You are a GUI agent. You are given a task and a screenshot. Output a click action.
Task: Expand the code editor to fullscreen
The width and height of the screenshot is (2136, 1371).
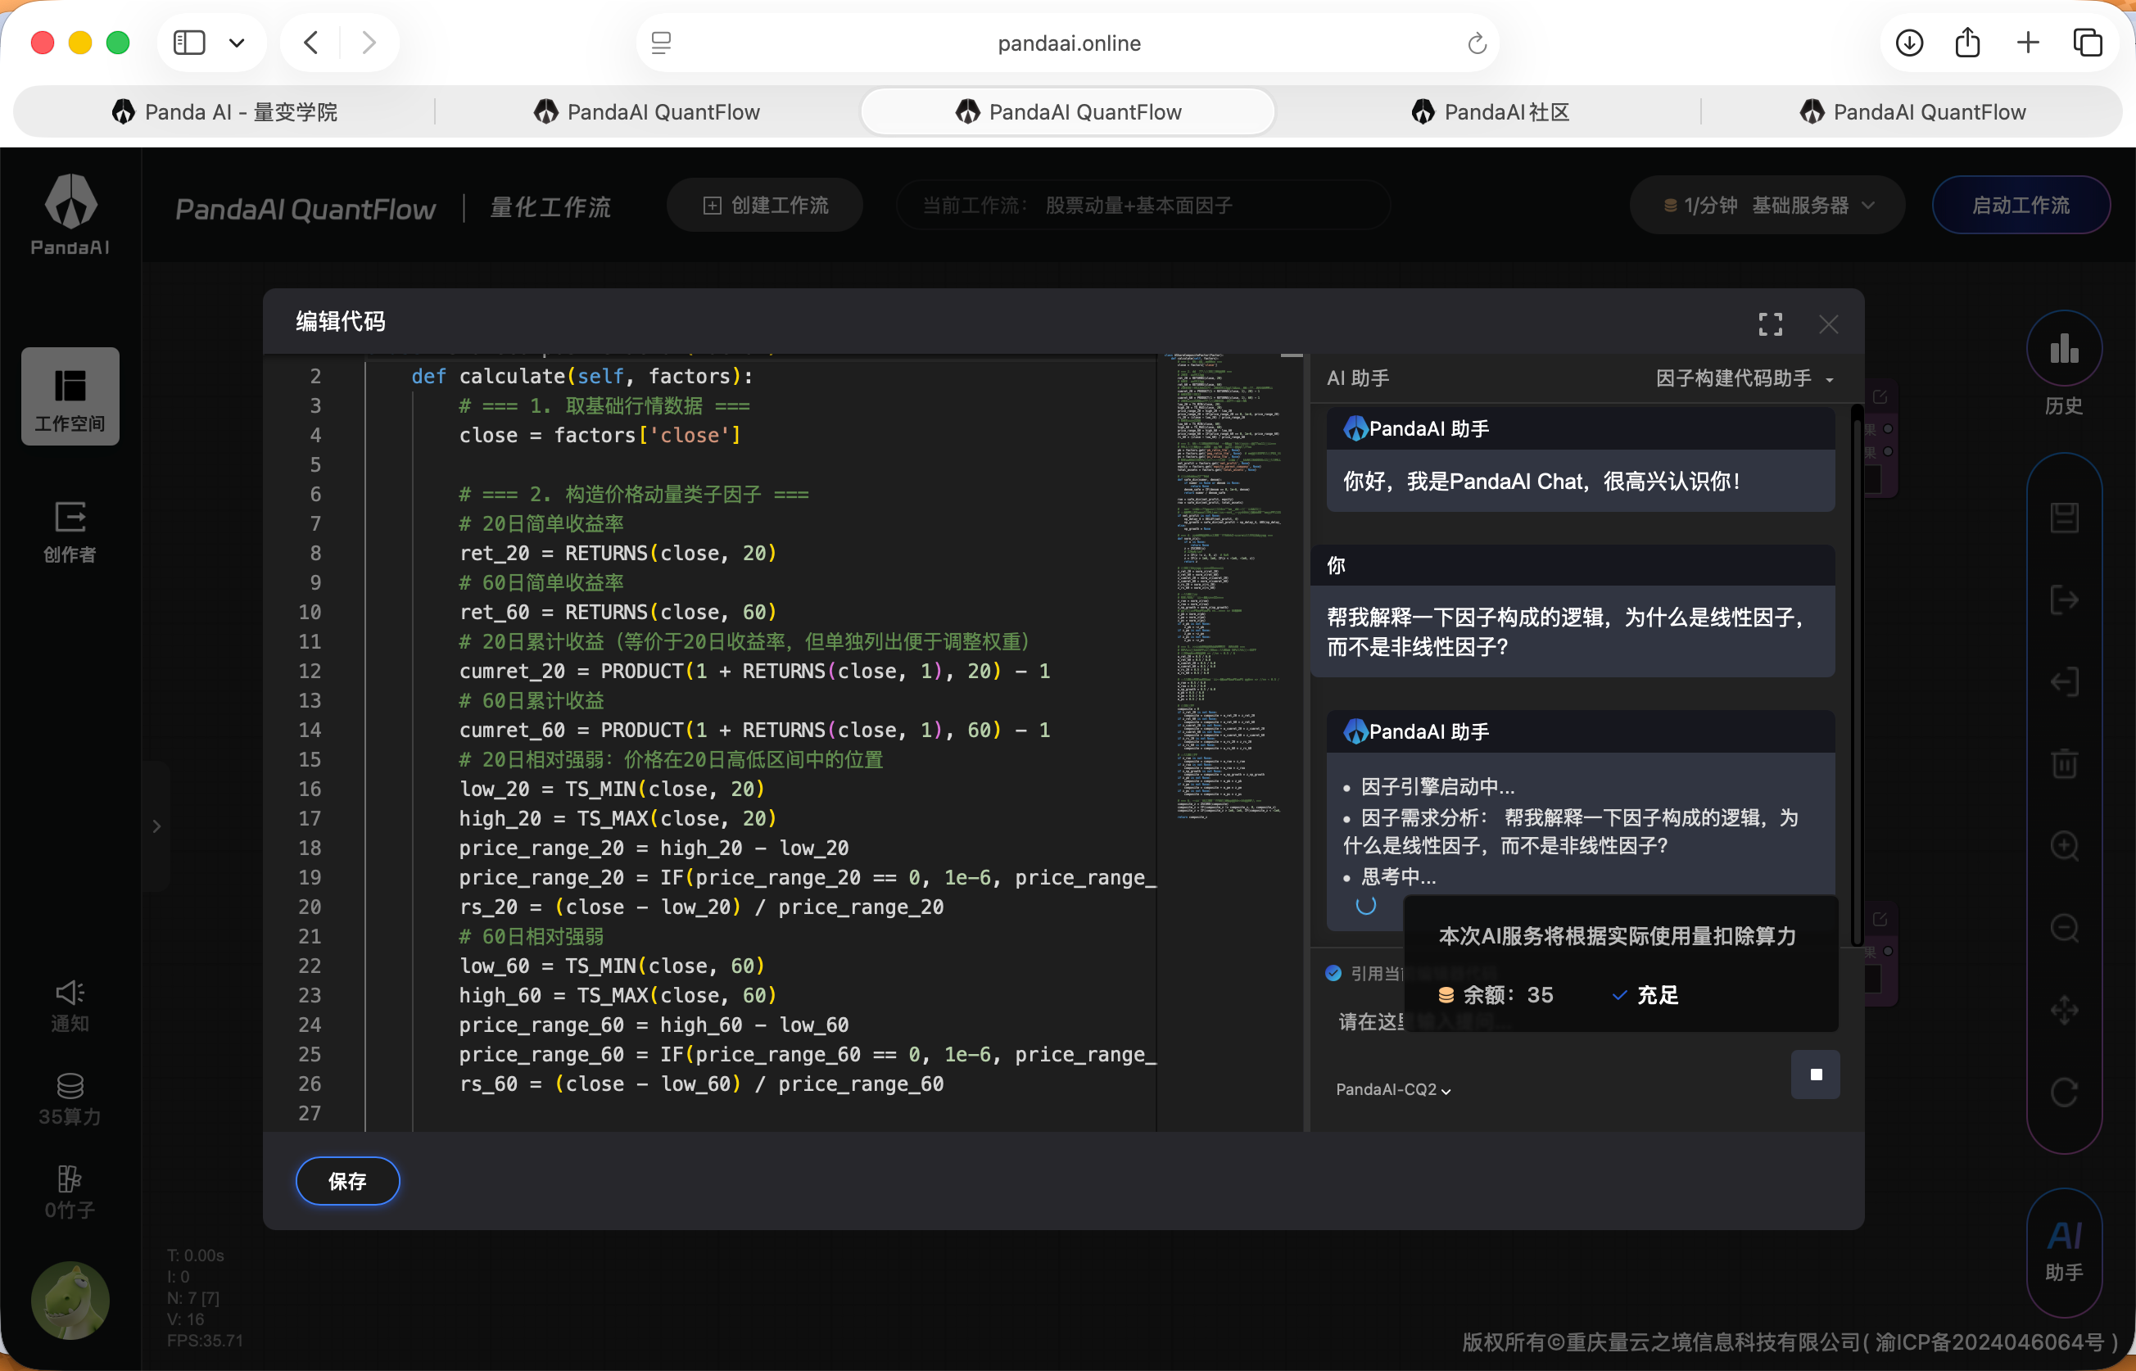click(1770, 324)
